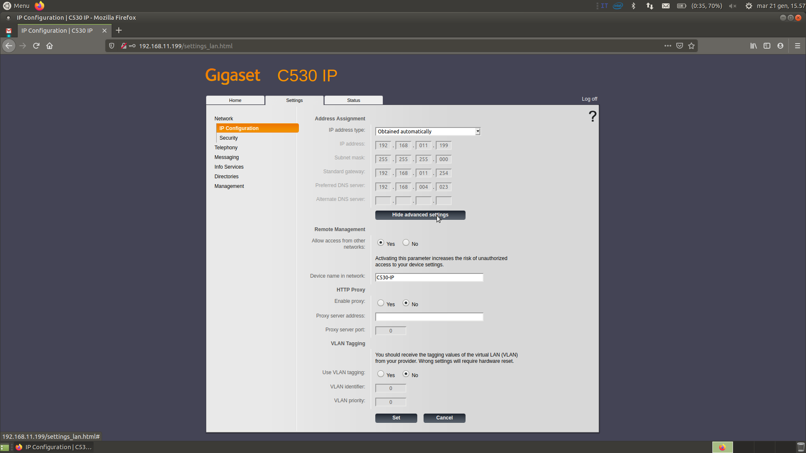Open the network connection indicator
806x453 pixels.
tap(650, 5)
